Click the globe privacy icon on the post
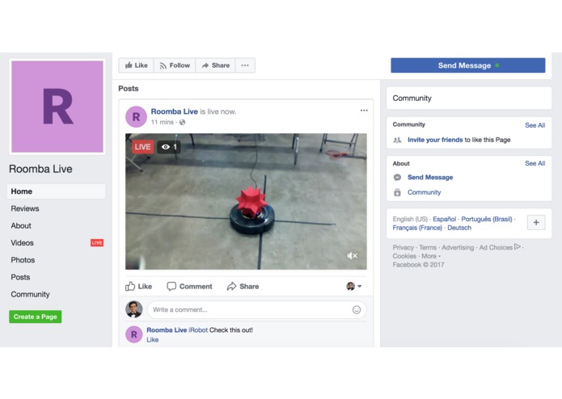 coord(183,122)
